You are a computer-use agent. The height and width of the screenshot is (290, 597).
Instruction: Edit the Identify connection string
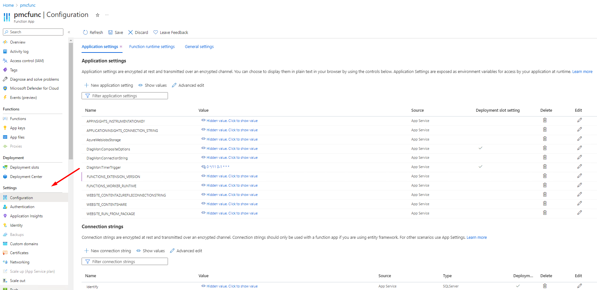pos(579,286)
